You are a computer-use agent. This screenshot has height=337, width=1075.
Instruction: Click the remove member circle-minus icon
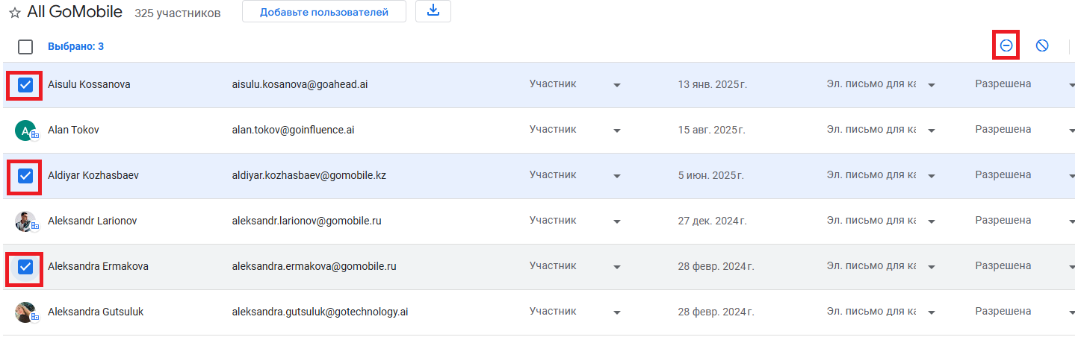click(x=1006, y=46)
